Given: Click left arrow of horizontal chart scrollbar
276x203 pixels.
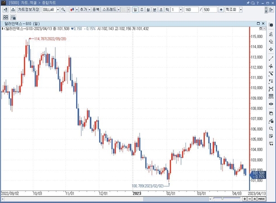Looking at the screenshot, I should click(x=3, y=199).
